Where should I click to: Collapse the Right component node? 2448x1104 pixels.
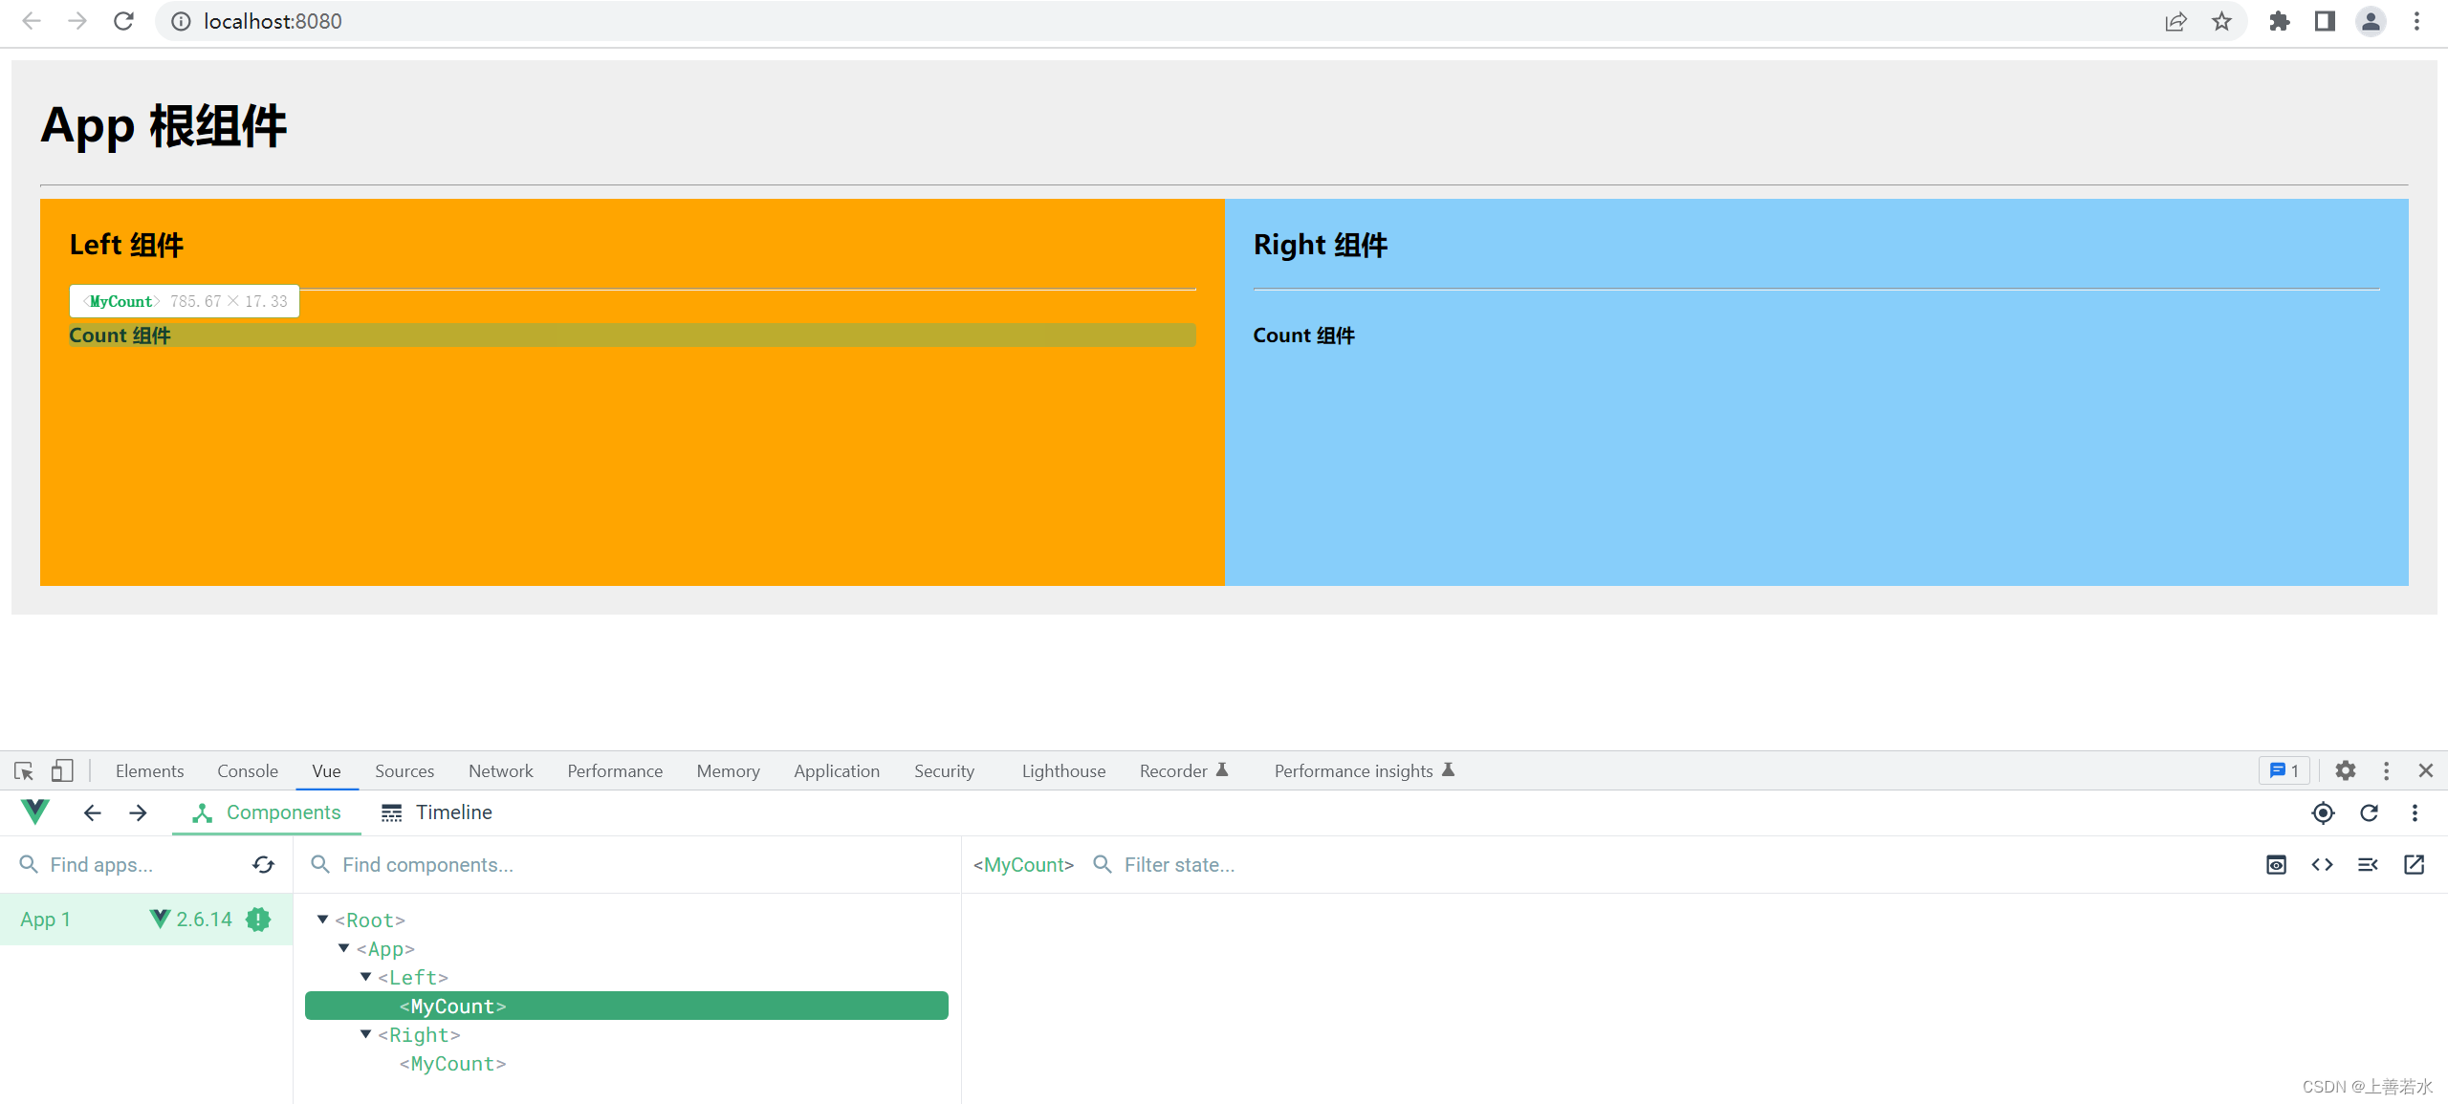(366, 1034)
